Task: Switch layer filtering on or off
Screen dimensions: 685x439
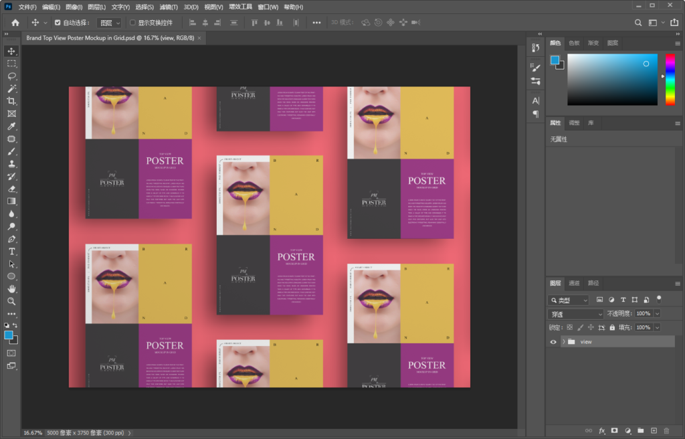Action: pos(659,300)
